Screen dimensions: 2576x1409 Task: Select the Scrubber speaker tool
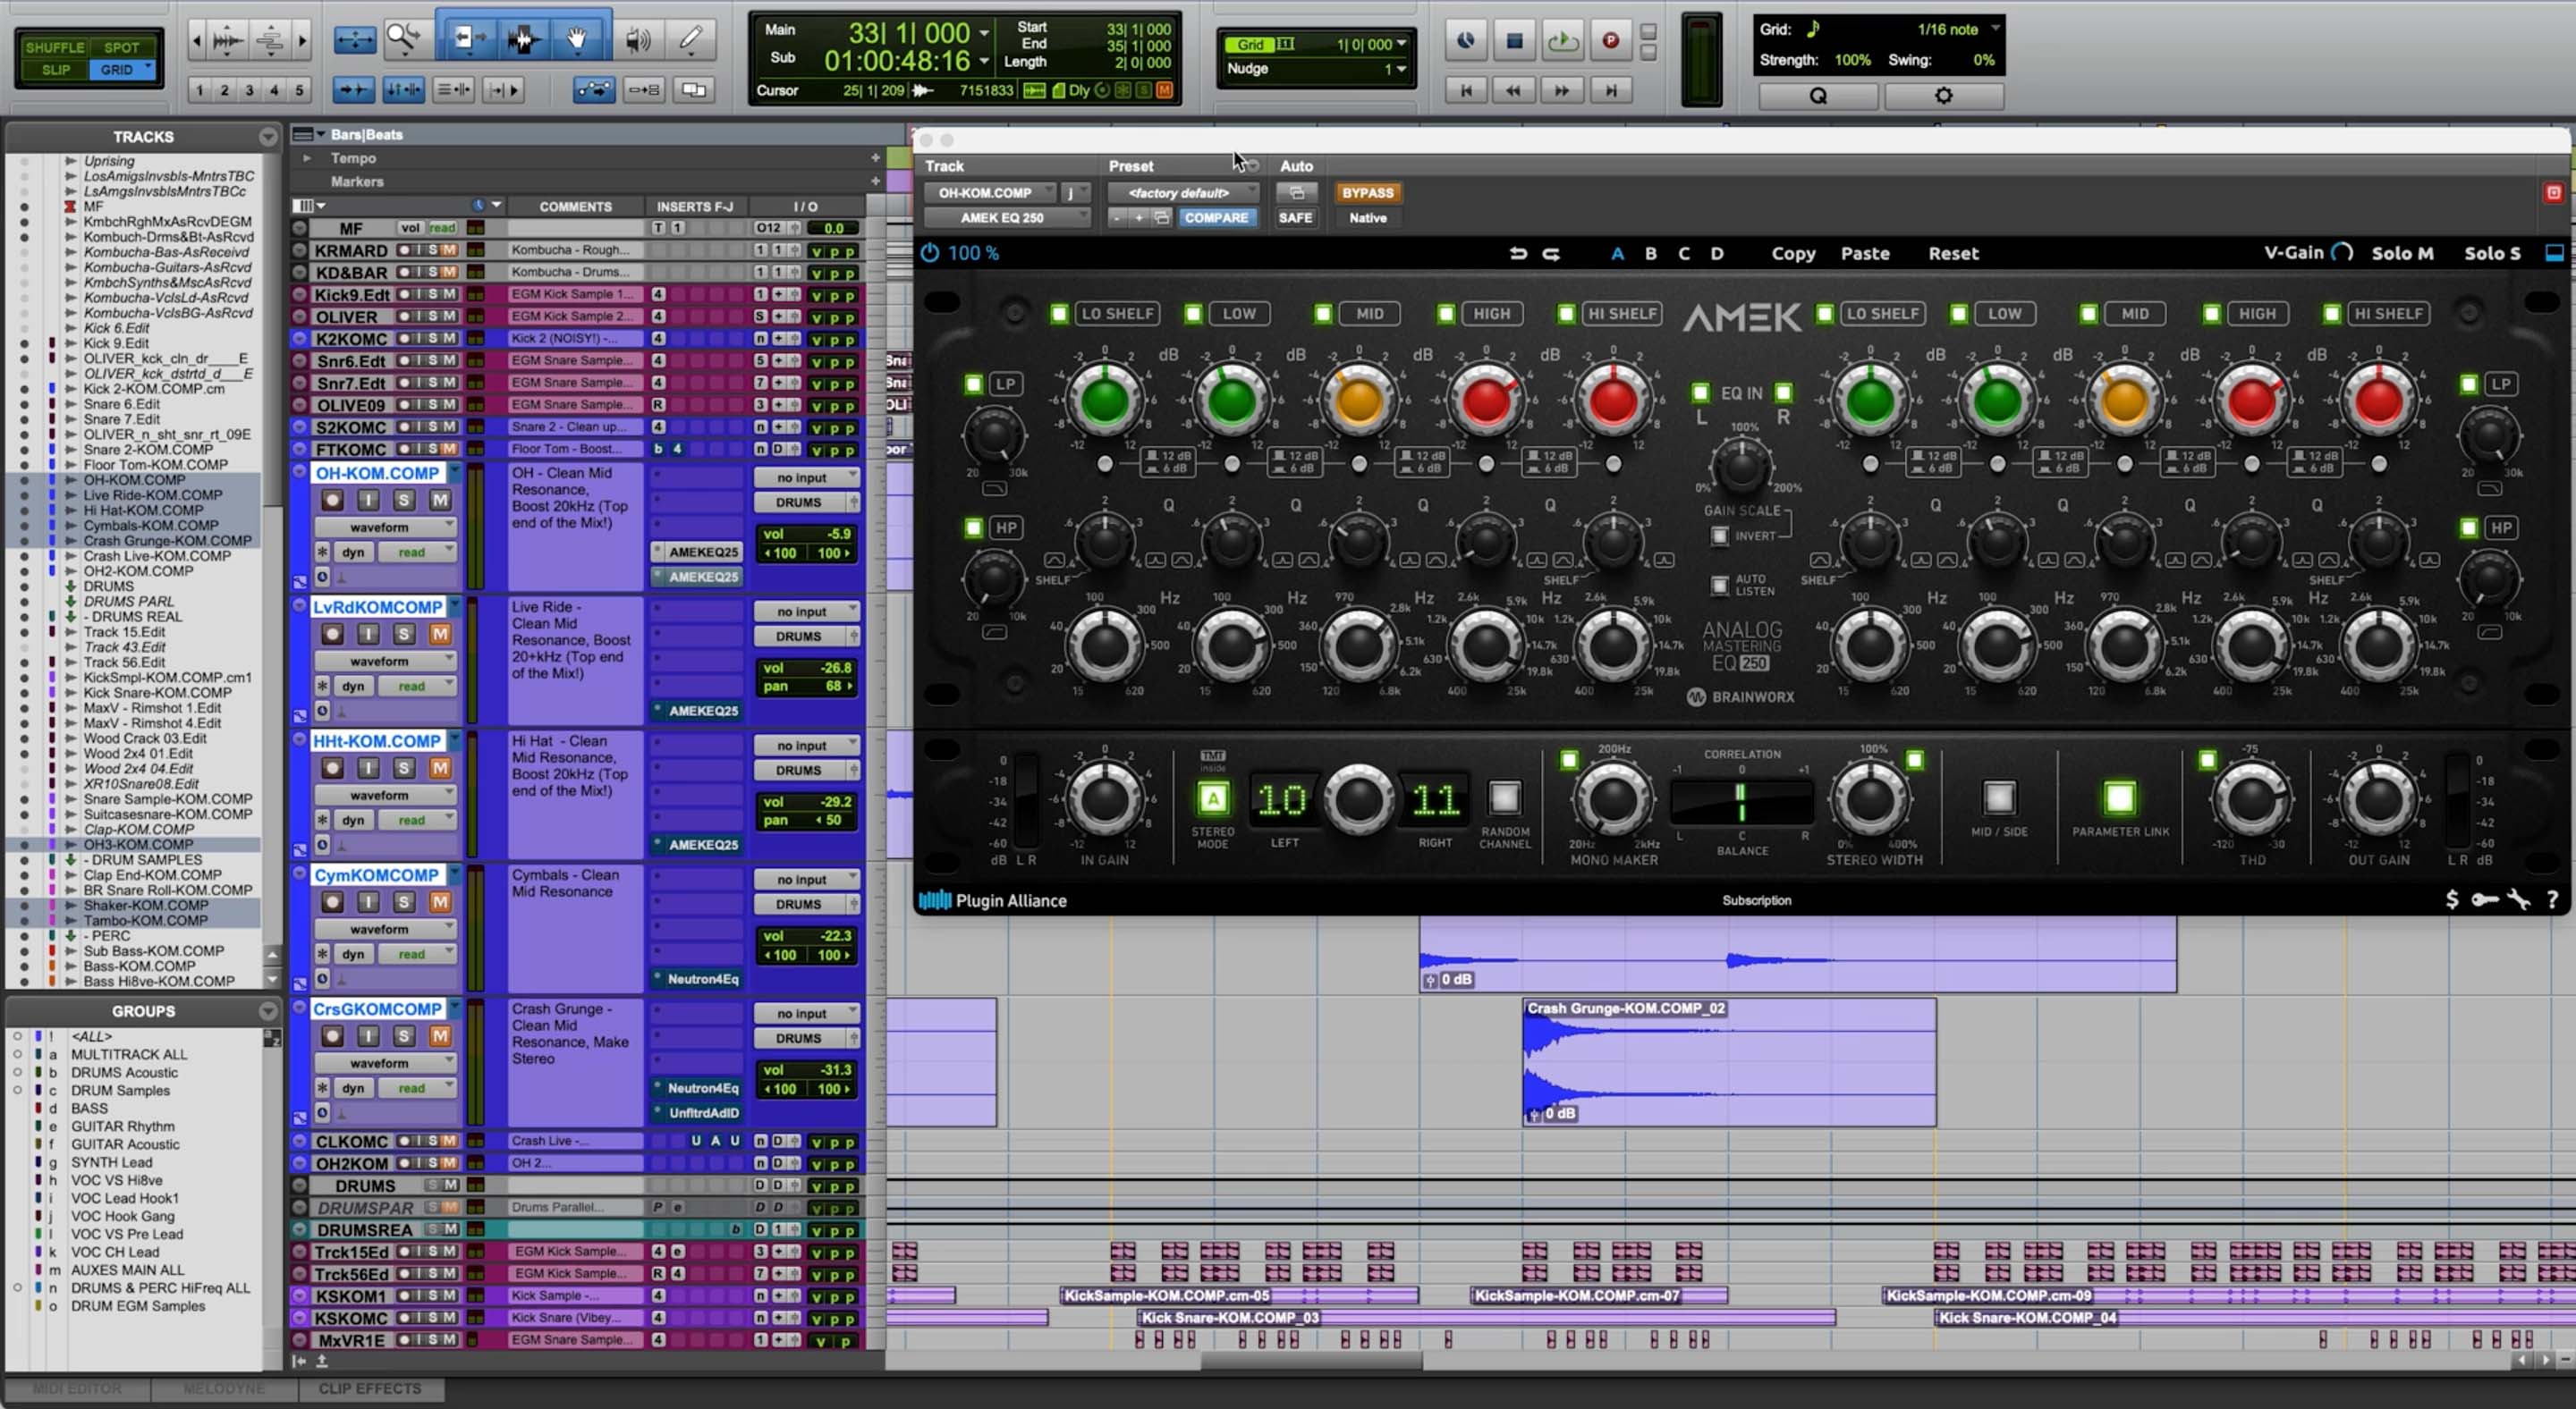coord(638,39)
